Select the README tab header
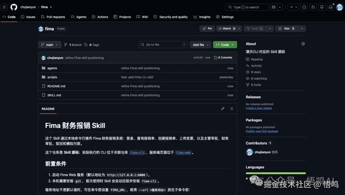This screenshot has height=195, width=345. [48, 109]
